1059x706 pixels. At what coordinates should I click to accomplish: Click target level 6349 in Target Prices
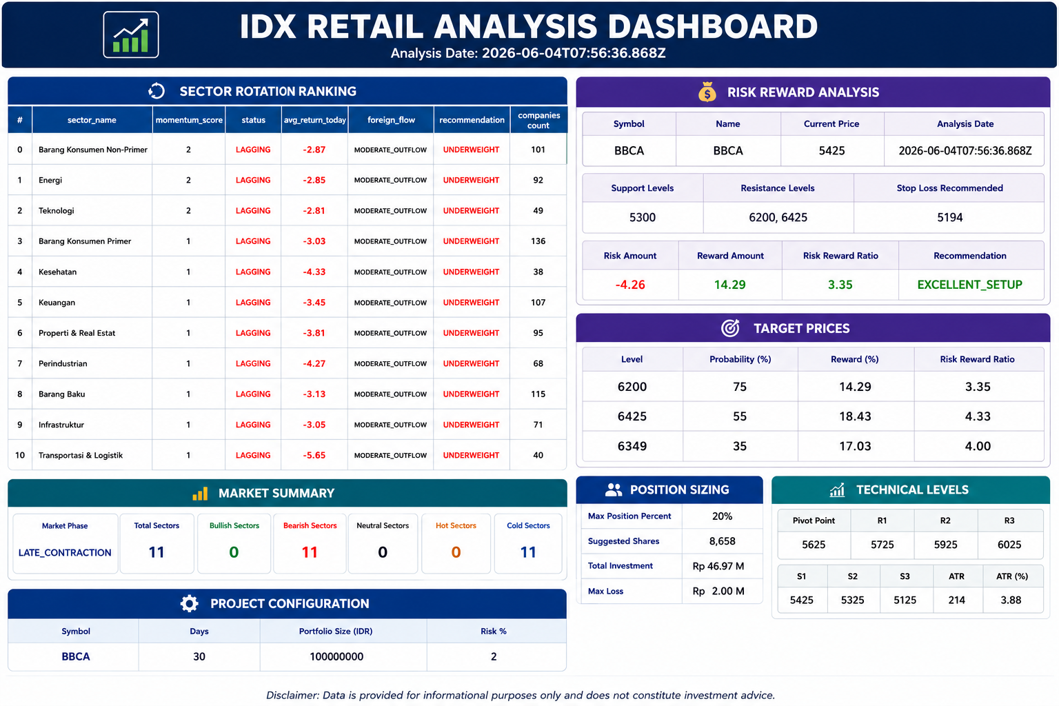632,446
